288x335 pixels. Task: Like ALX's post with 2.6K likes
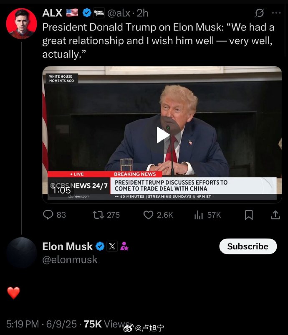(x=149, y=215)
